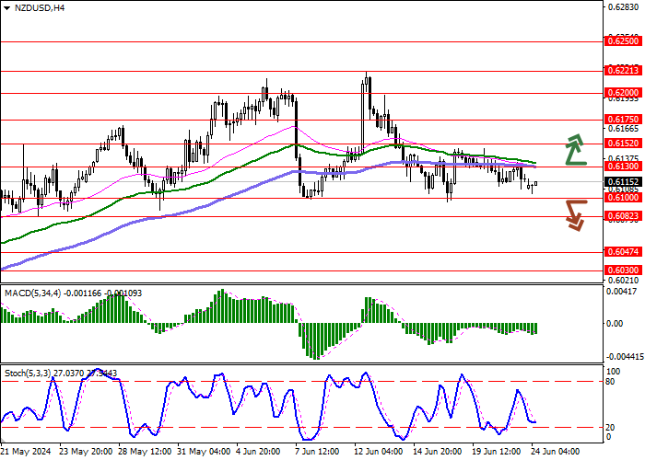Click the 0.60210 price scale value

click(624, 280)
